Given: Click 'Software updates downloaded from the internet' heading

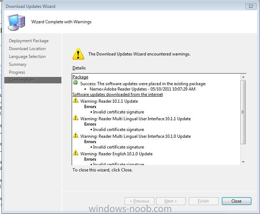Looking at the screenshot, I should 118,94.
